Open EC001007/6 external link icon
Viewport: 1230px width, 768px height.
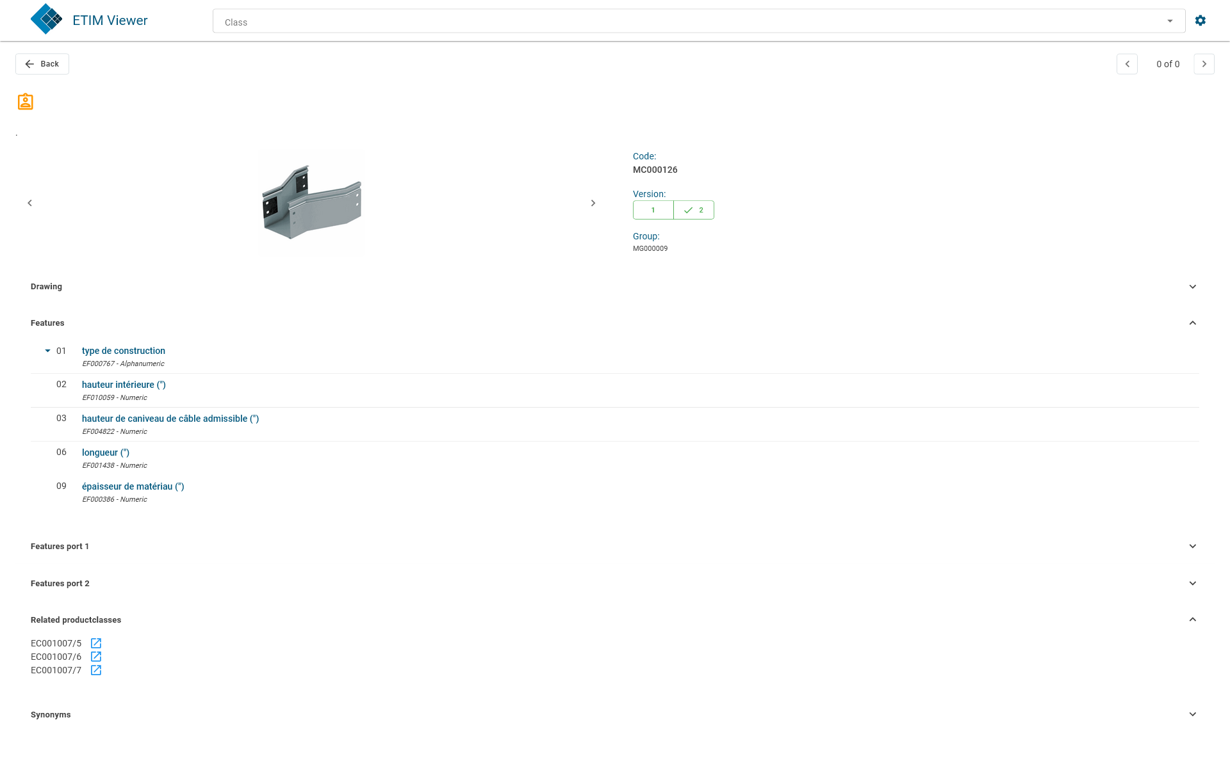pyautogui.click(x=96, y=657)
